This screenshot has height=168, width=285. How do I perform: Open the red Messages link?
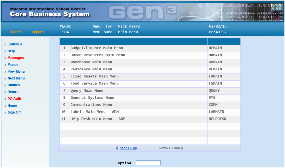click(x=16, y=58)
